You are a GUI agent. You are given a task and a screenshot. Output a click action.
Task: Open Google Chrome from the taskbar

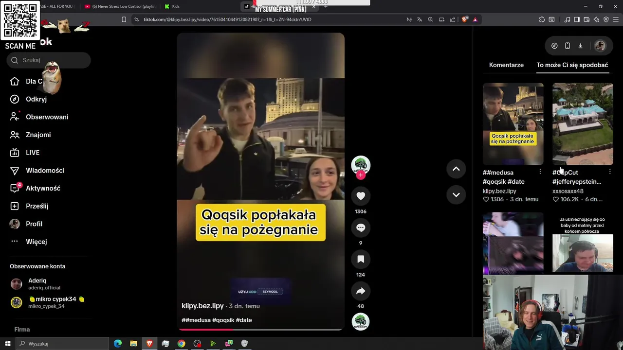pos(181,344)
